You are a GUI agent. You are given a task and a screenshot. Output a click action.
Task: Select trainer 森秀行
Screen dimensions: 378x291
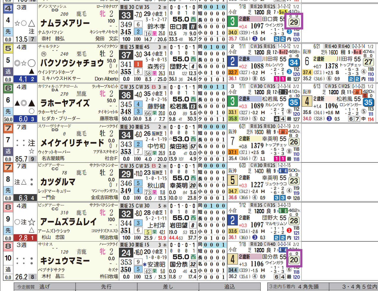(157, 67)
